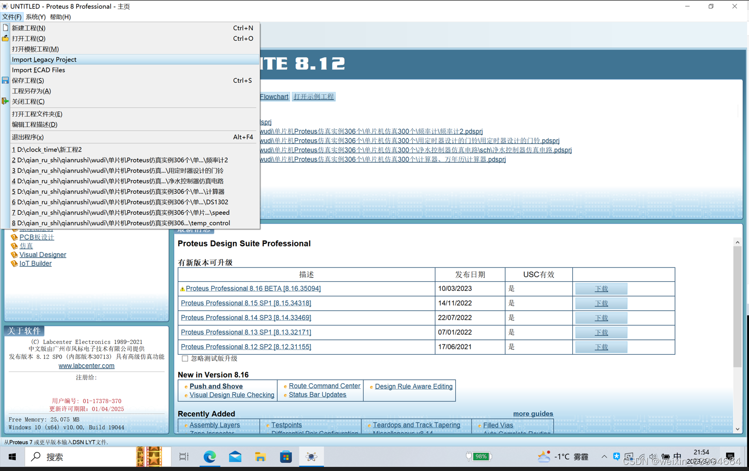Open recent project ending in speed
The width and height of the screenshot is (749, 471).
click(x=134, y=212)
